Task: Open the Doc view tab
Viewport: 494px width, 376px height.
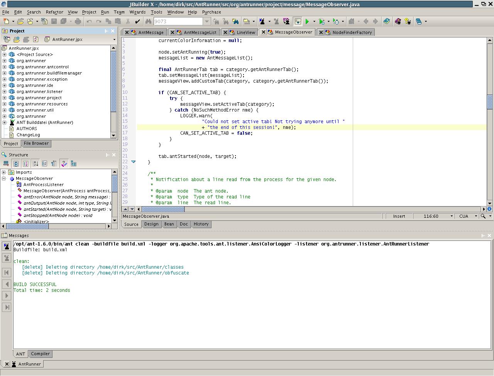Action: pos(184,224)
